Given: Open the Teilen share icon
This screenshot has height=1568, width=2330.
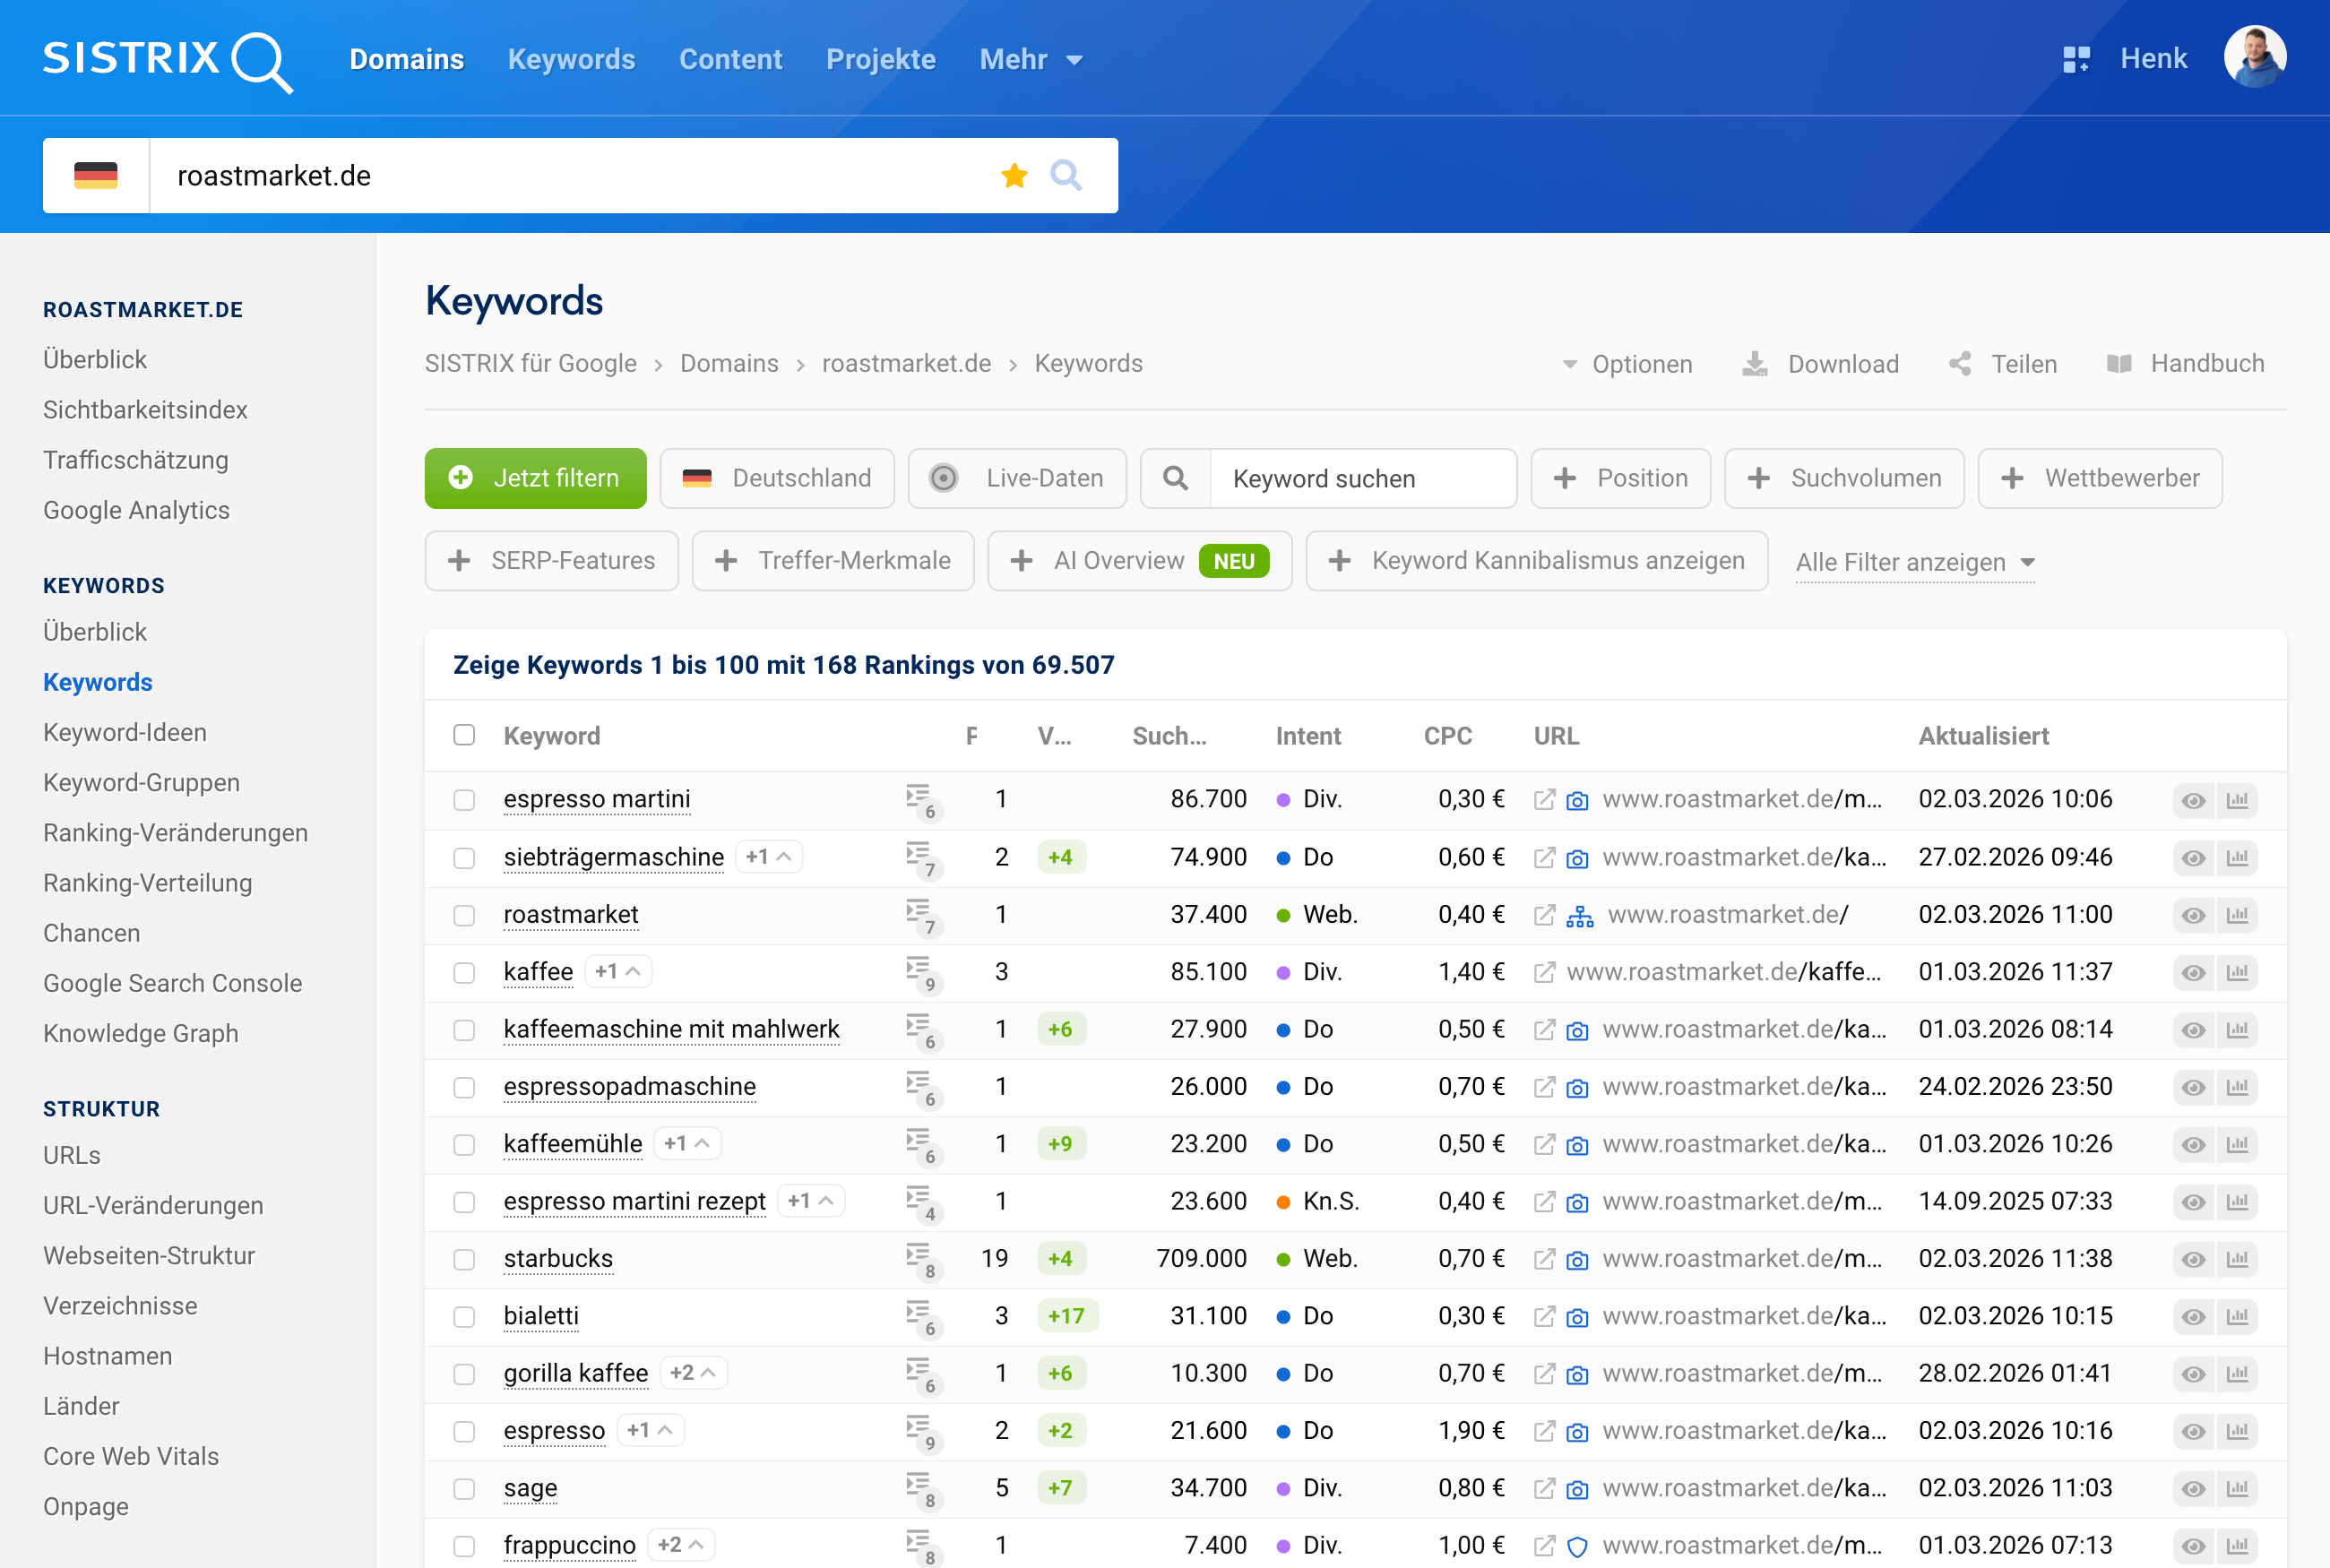Looking at the screenshot, I should (x=1959, y=363).
